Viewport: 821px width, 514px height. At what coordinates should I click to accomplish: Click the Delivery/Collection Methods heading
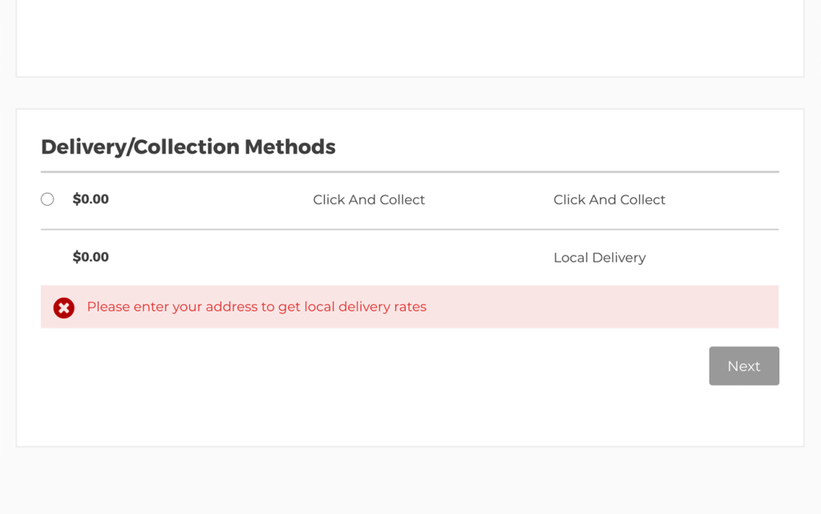[x=188, y=147]
